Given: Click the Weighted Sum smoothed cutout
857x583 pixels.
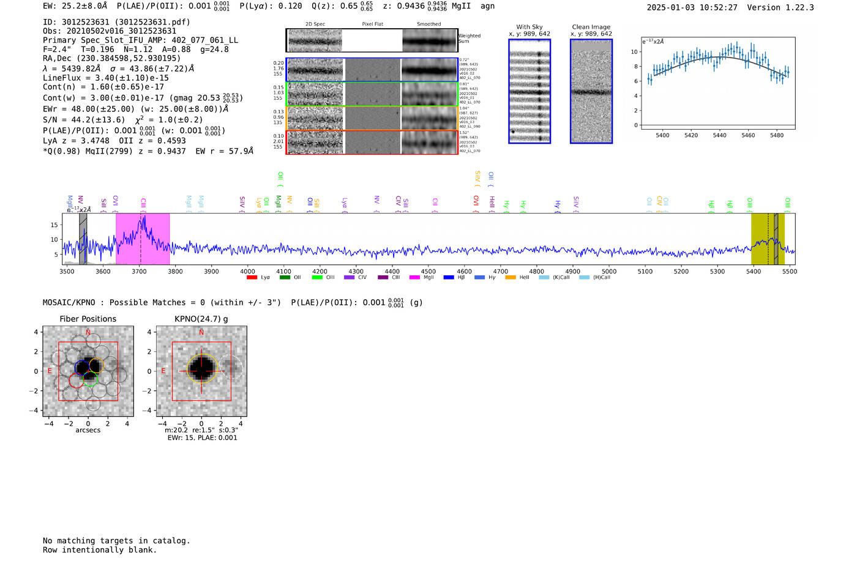Looking at the screenshot, I should coord(430,40).
